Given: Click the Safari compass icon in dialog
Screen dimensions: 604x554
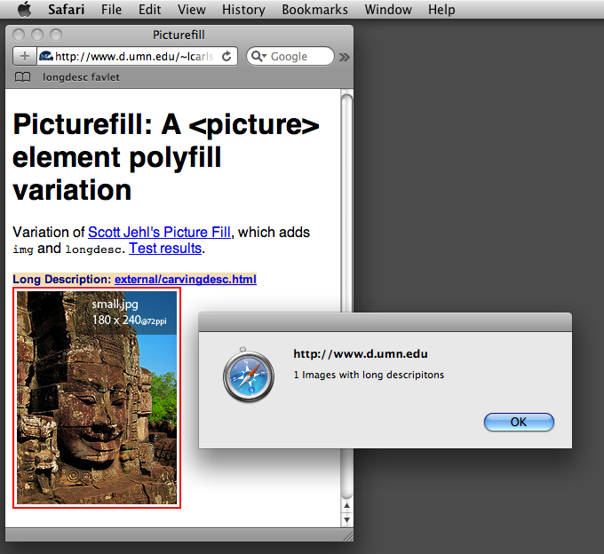Looking at the screenshot, I should pyautogui.click(x=248, y=376).
